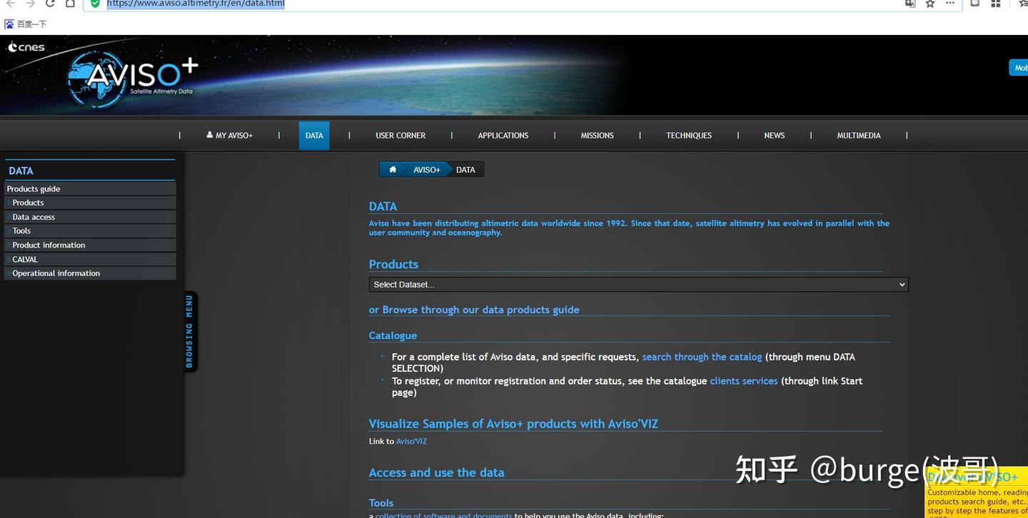1028x518 pixels.
Task: Click inside the browser address bar
Action: [x=286, y=4]
